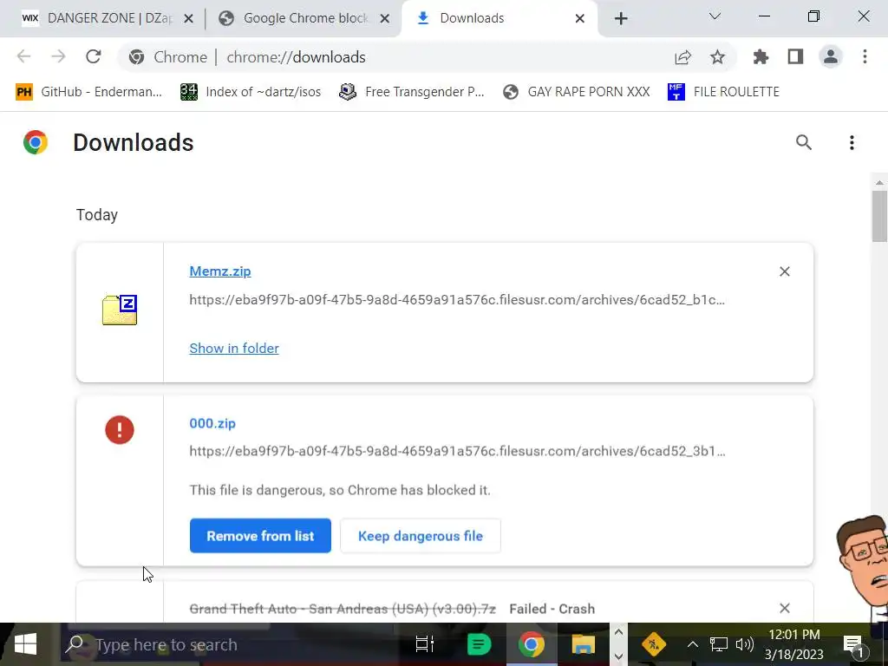Open the green chat app on taskbar

click(x=479, y=644)
